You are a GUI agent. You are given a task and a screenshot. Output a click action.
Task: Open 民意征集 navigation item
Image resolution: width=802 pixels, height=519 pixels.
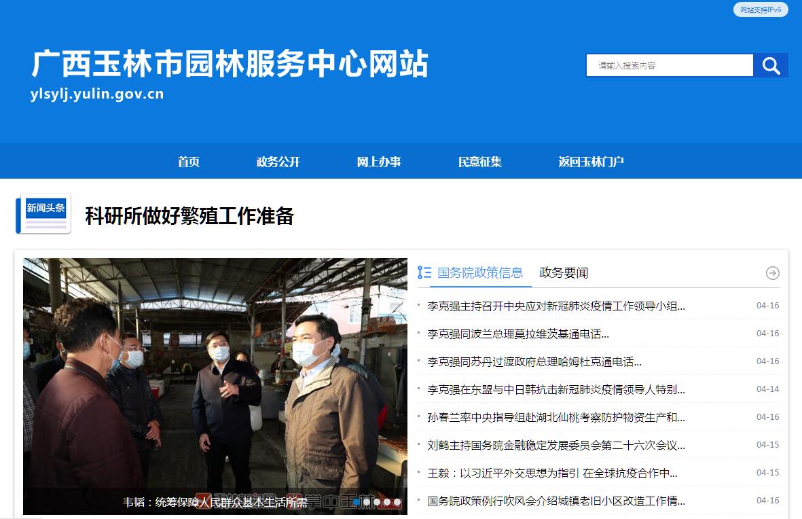[479, 162]
